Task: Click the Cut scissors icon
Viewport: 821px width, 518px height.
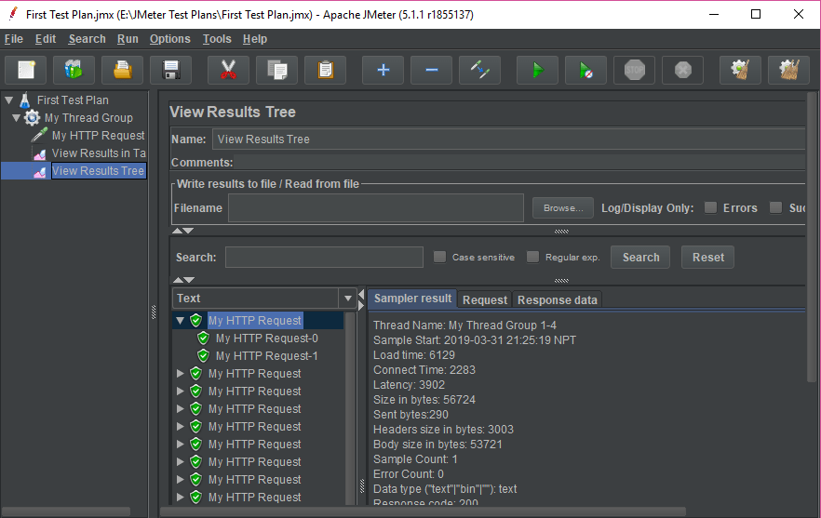Action: (228, 70)
